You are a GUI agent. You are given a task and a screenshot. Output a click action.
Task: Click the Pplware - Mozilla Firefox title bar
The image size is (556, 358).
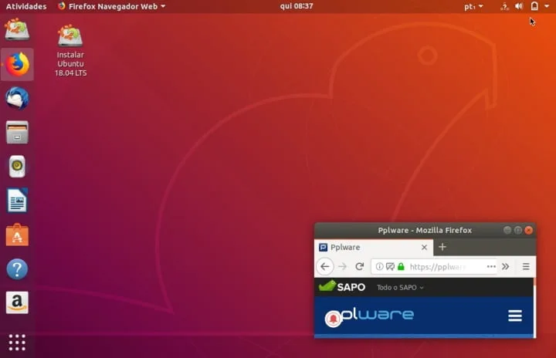425,231
